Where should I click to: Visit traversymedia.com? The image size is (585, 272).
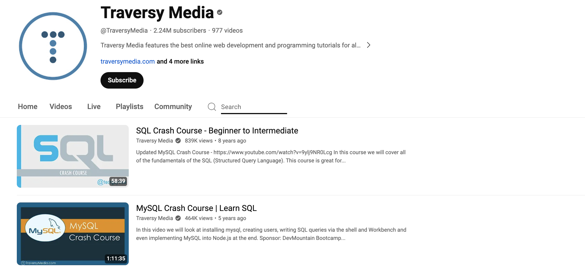tap(127, 61)
